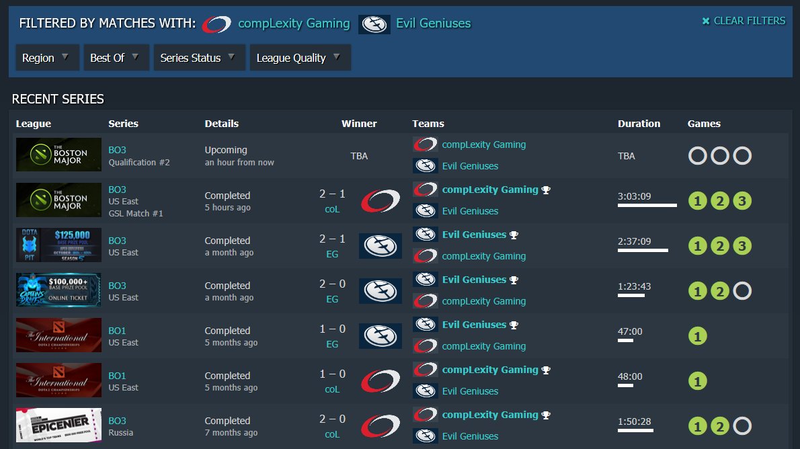The image size is (800, 449).
Task: Open BO1 series link in the 47:00 row
Action: [x=117, y=331]
